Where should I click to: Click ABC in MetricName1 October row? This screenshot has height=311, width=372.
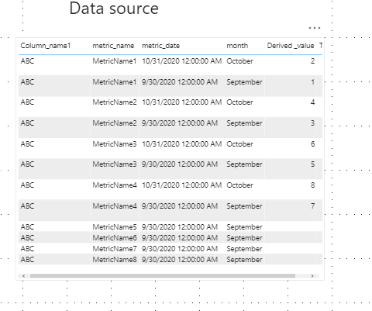pos(27,61)
